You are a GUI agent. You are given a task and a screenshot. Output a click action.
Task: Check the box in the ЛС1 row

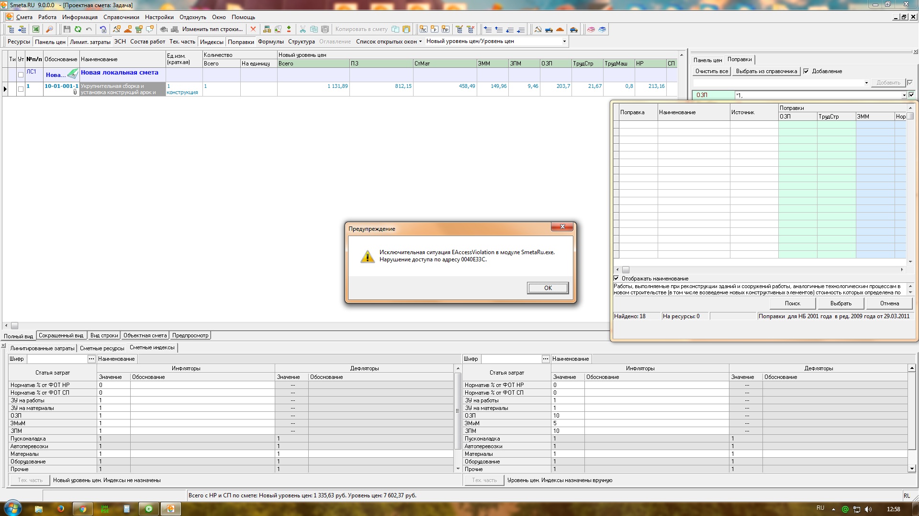coord(21,75)
